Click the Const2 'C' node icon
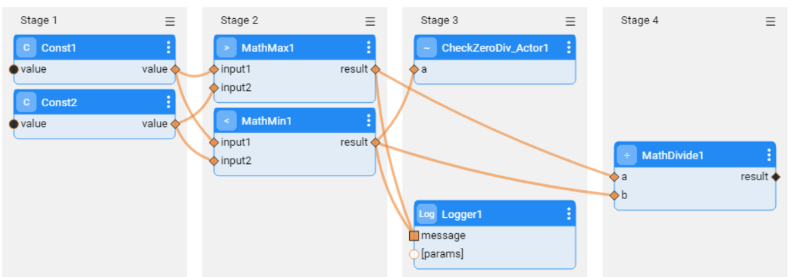The width and height of the screenshot is (794, 277). coord(26,102)
